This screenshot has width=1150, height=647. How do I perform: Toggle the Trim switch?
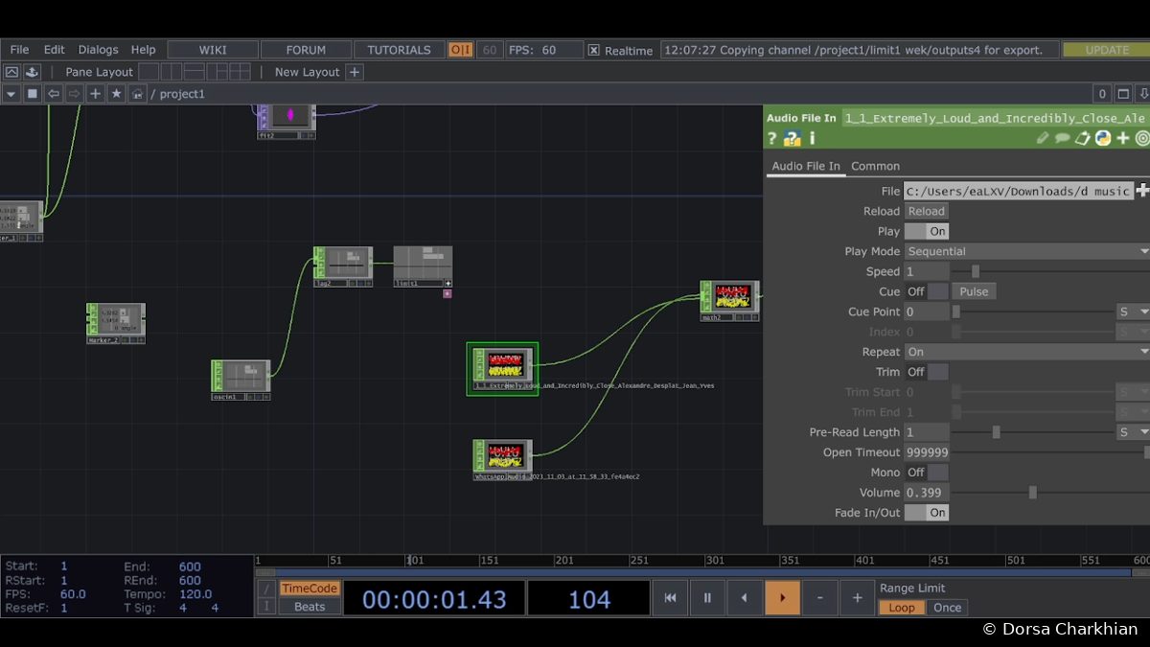[x=927, y=372]
